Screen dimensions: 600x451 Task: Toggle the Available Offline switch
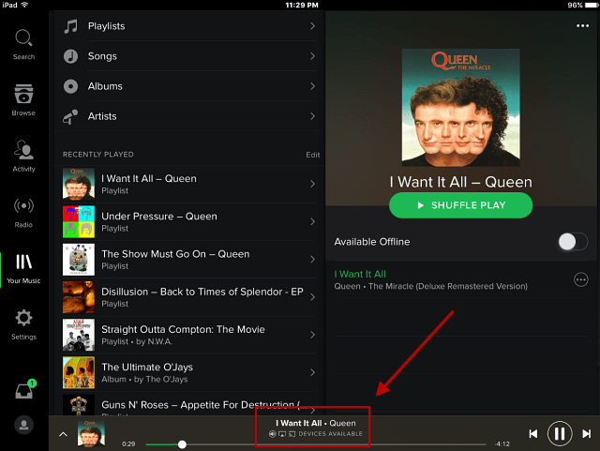[x=573, y=242]
